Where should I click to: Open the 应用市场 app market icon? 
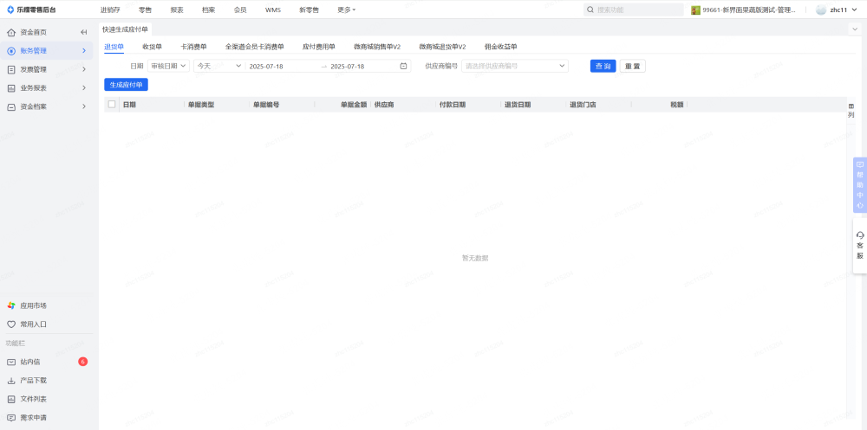(x=11, y=305)
